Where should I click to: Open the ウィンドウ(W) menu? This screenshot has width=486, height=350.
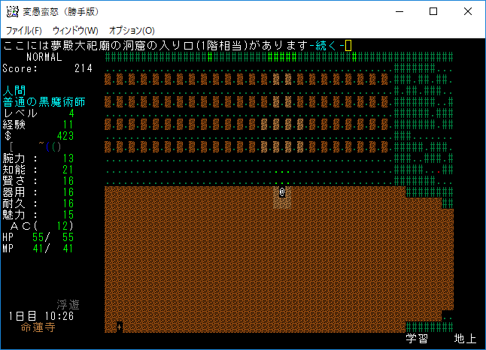pos(75,30)
